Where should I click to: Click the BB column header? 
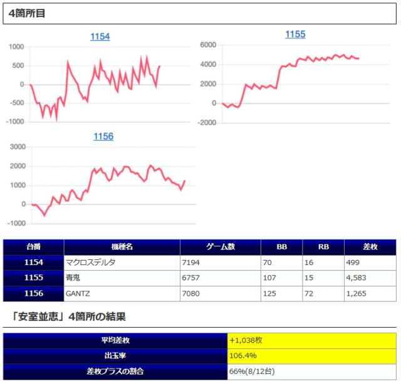pyautogui.click(x=281, y=247)
